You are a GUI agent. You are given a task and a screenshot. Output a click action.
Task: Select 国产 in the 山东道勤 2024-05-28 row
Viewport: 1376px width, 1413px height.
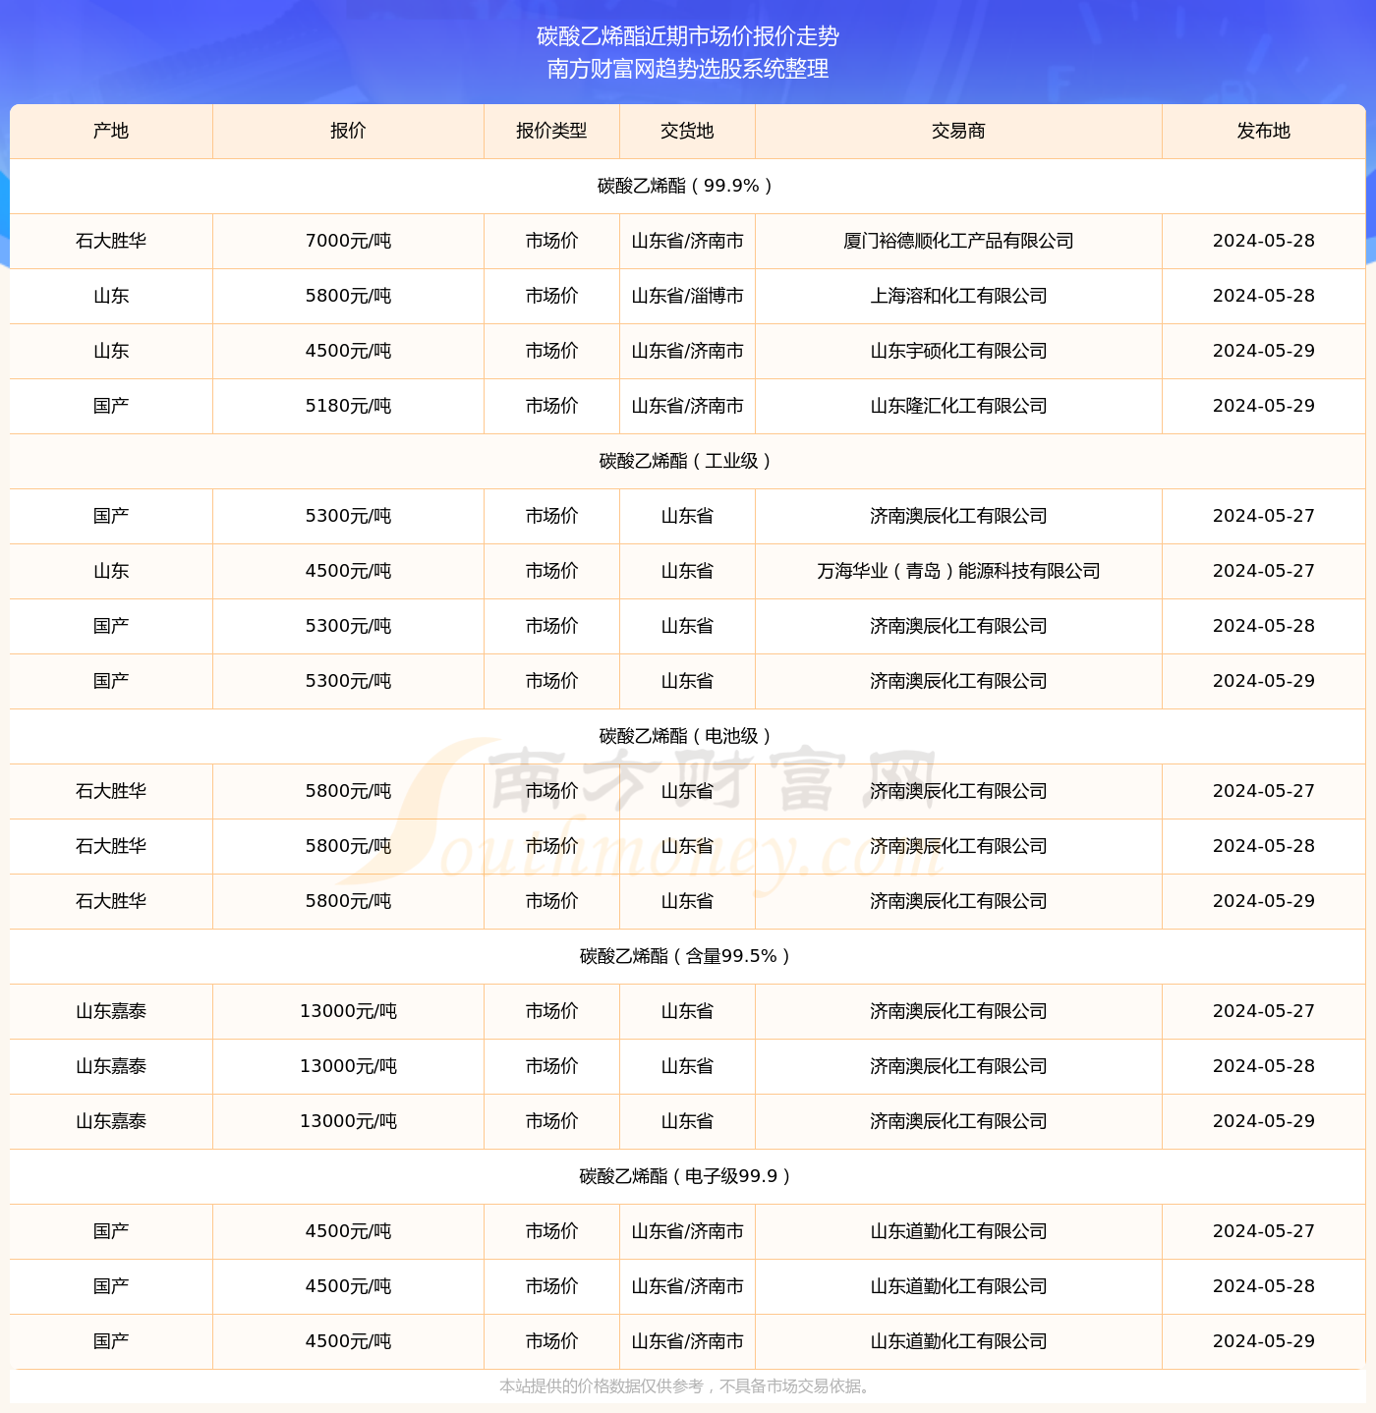click(x=111, y=1286)
